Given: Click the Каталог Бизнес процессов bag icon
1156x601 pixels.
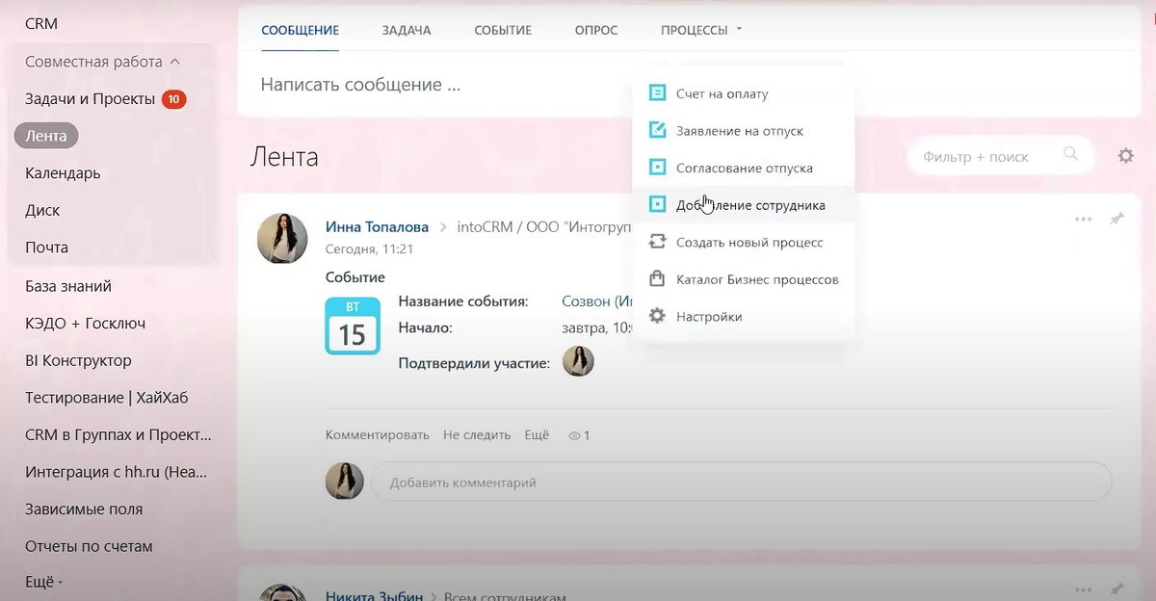Looking at the screenshot, I should 657,278.
